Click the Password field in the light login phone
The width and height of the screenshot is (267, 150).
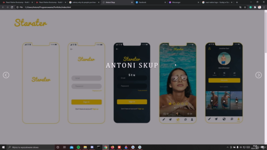[86, 86]
